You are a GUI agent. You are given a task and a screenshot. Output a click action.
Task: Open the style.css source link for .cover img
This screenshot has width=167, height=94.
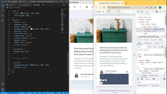(154, 55)
